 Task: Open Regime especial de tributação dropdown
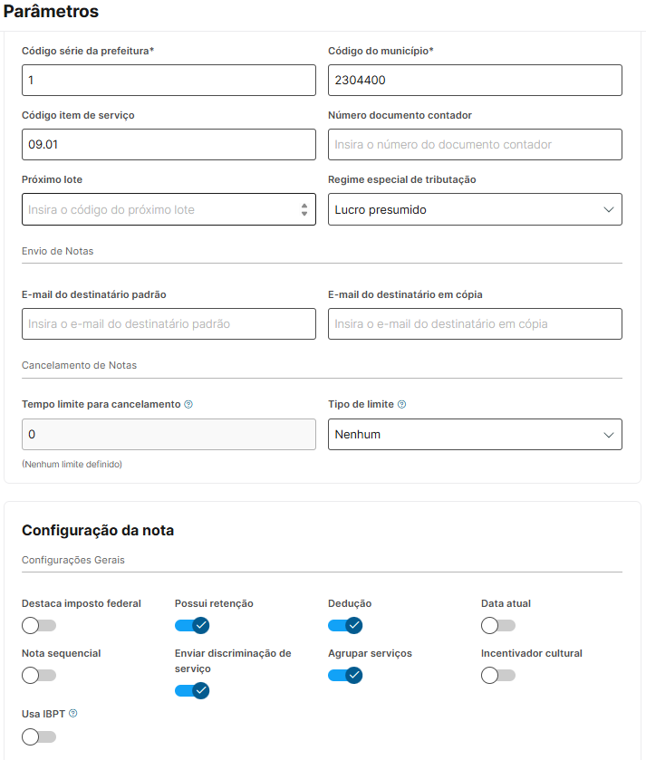tap(475, 209)
